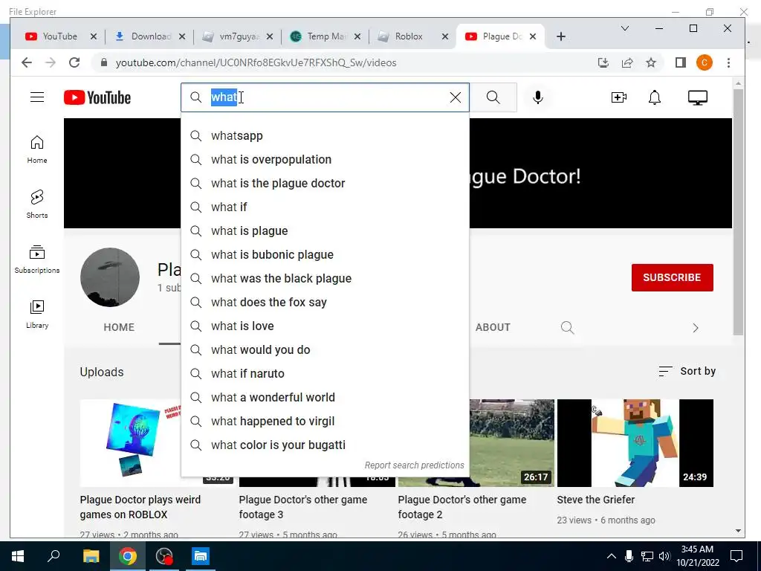Switch to the Downloads browser tab
The width and height of the screenshot is (761, 571).
point(151,36)
